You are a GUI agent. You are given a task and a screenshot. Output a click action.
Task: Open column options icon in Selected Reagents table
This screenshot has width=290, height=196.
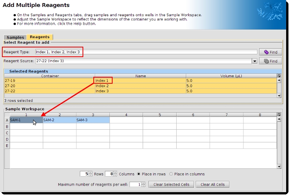point(279,76)
